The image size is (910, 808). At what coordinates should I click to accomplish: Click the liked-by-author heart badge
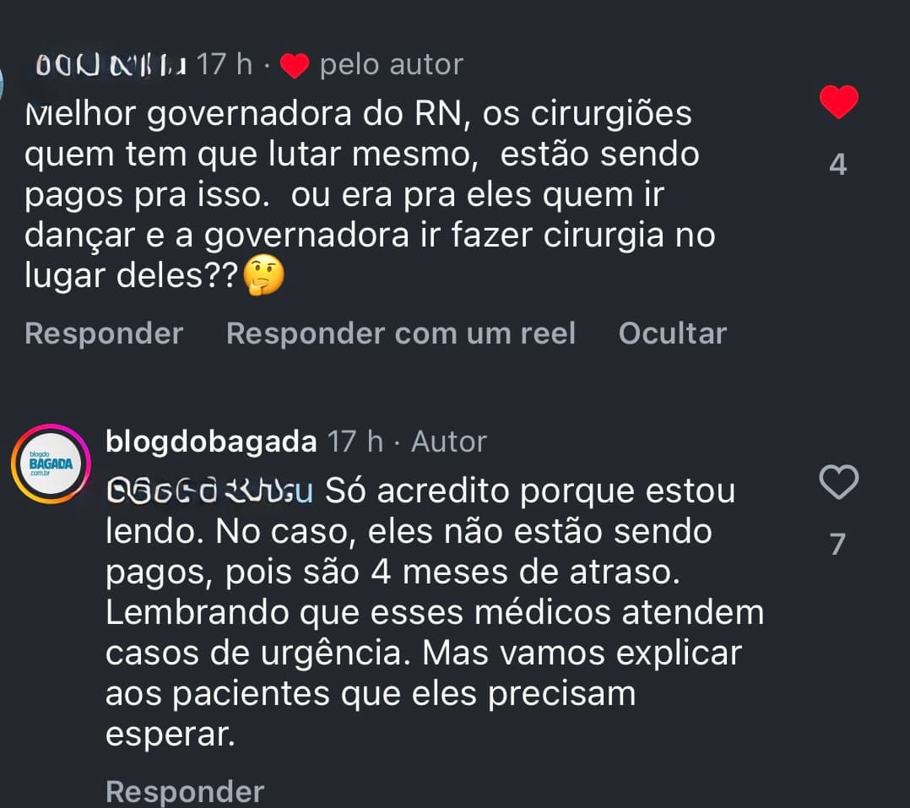pos(294,63)
